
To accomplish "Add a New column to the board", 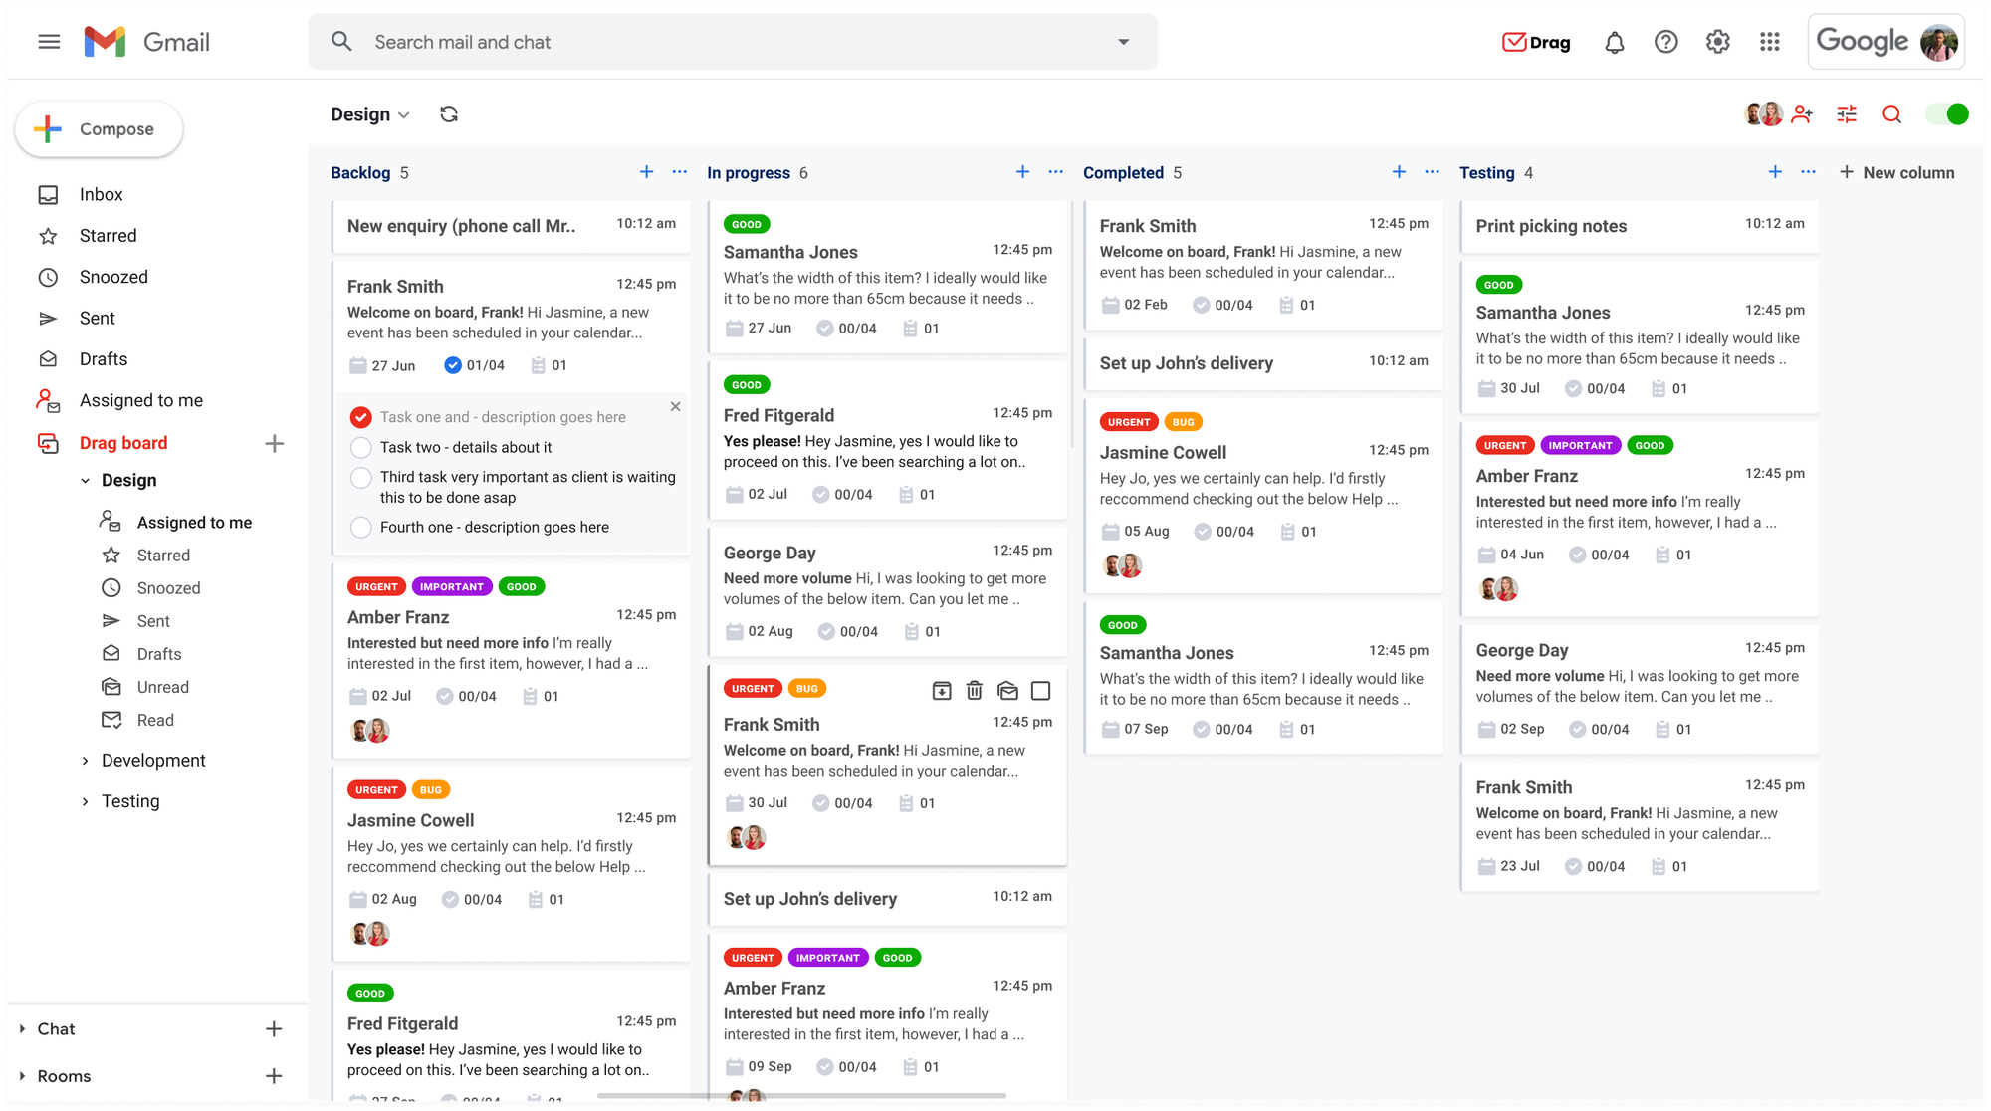I will [1896, 172].
